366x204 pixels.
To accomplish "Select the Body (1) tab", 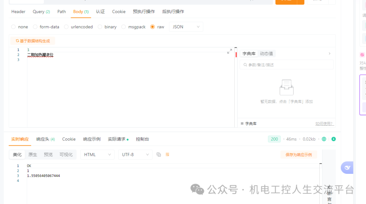I will coord(81,12).
